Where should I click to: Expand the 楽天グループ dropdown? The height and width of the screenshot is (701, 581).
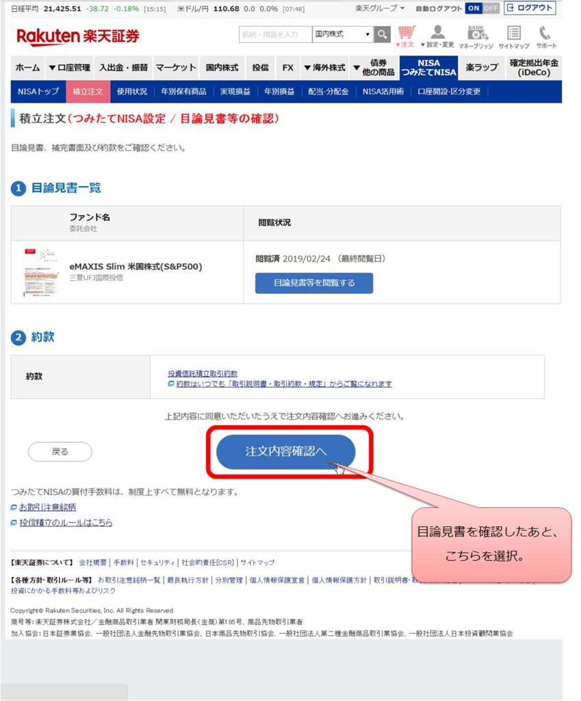[380, 8]
